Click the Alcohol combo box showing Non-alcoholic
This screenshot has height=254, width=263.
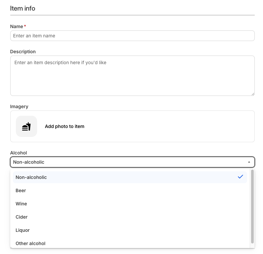[132, 162]
